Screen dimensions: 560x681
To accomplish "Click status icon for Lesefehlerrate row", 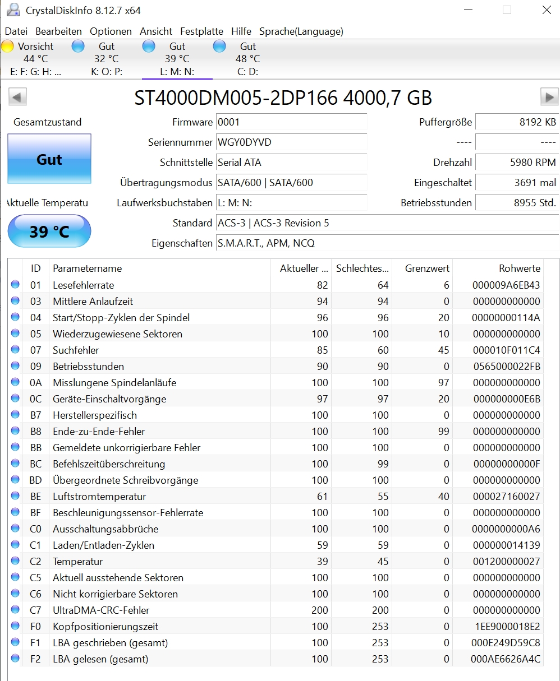I will [x=15, y=285].
